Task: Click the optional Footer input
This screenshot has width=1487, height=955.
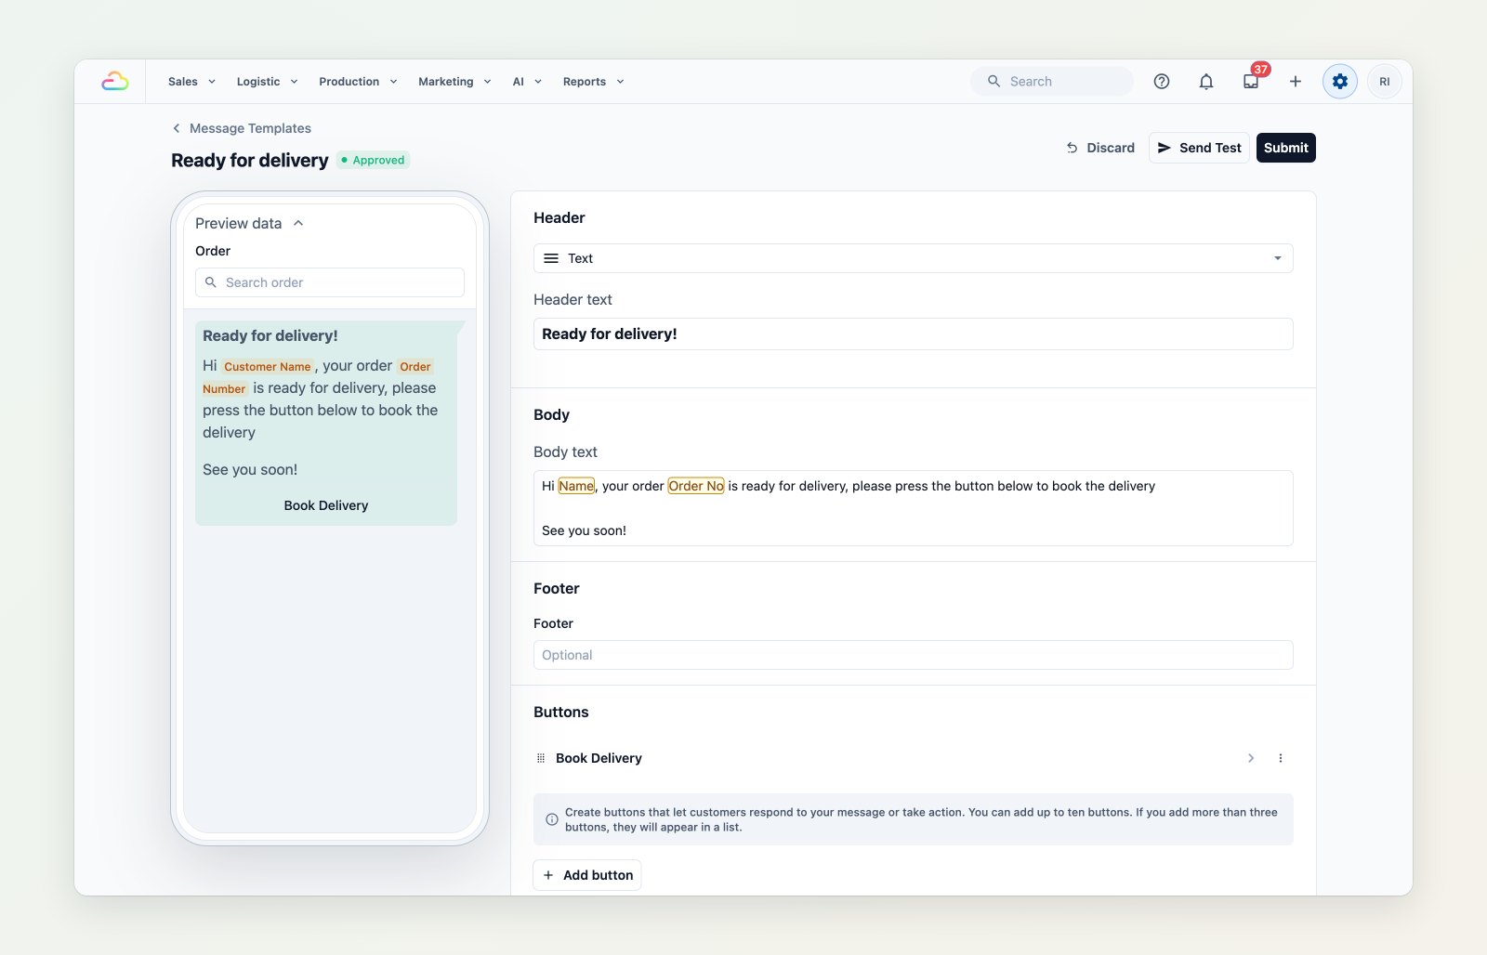Action: pyautogui.click(x=914, y=655)
